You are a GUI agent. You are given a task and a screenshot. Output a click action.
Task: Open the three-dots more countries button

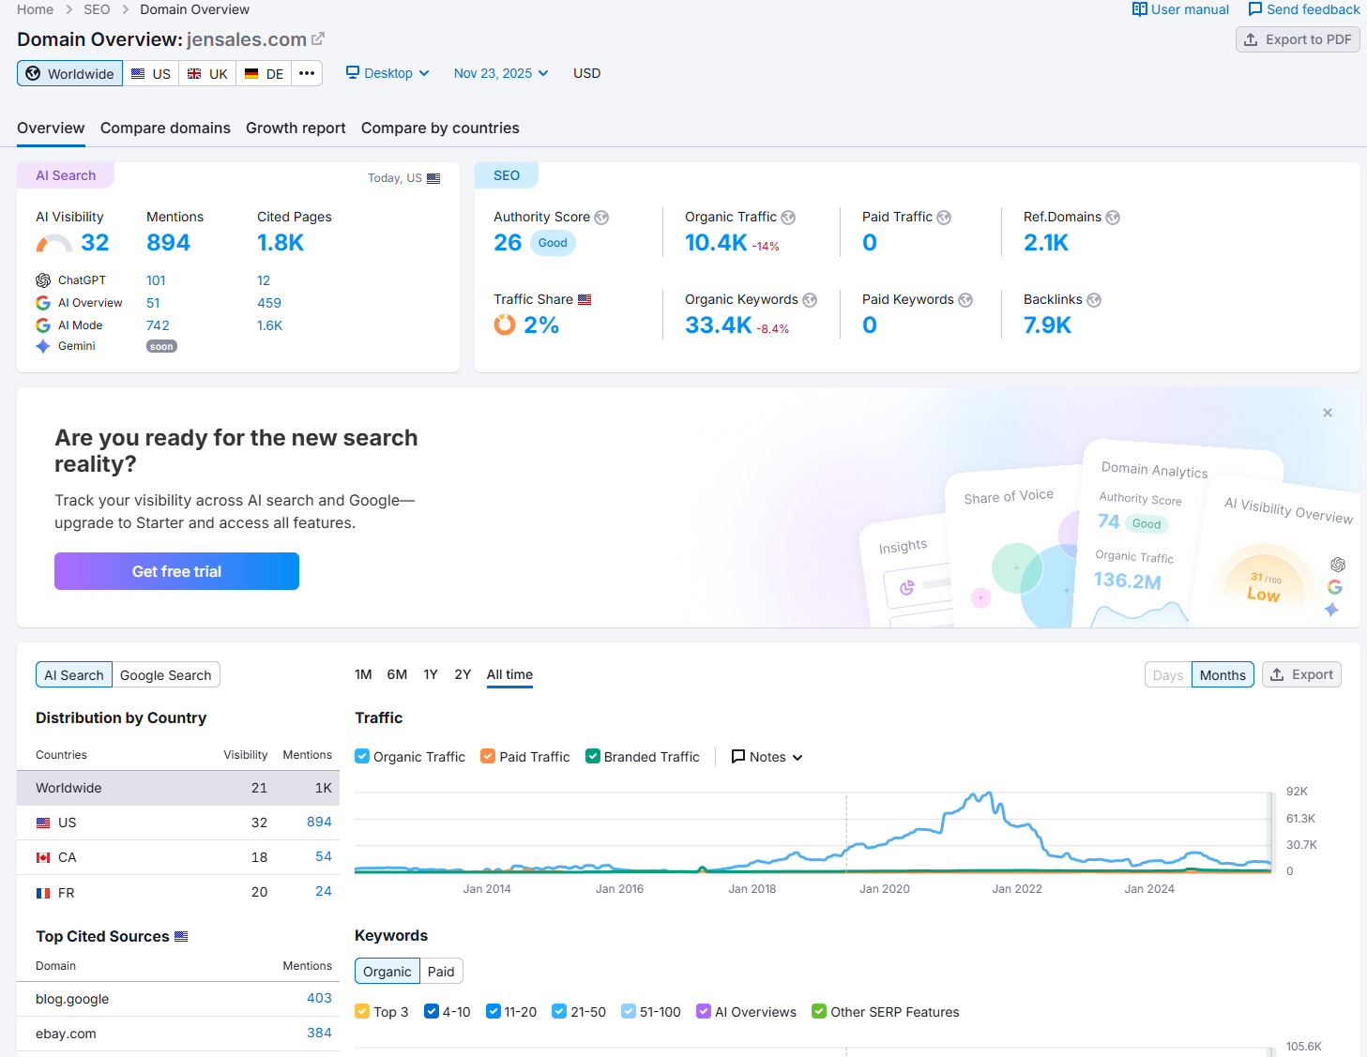tap(307, 73)
